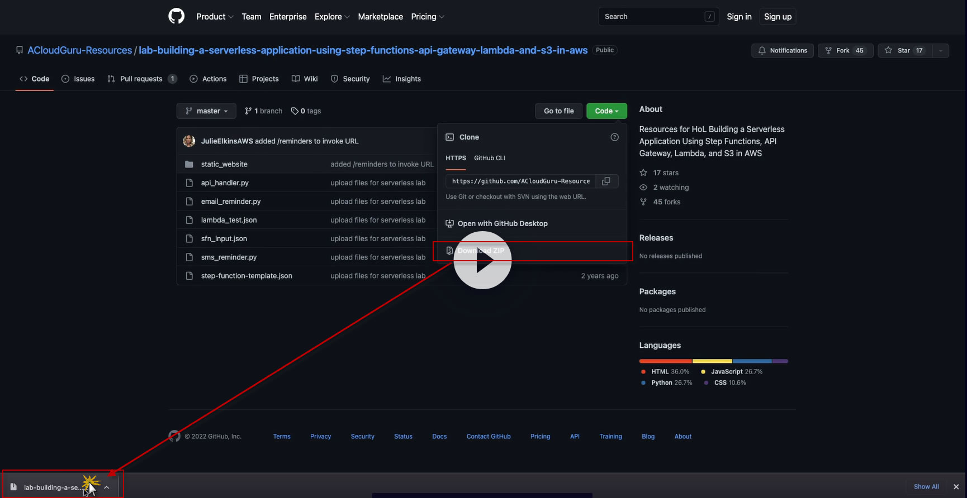
Task: Click the JavaScript language color dot
Action: (x=703, y=371)
